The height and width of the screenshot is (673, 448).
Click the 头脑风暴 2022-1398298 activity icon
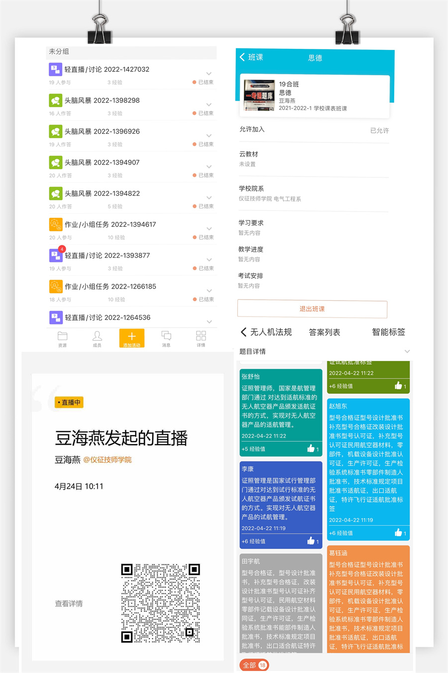(x=55, y=100)
